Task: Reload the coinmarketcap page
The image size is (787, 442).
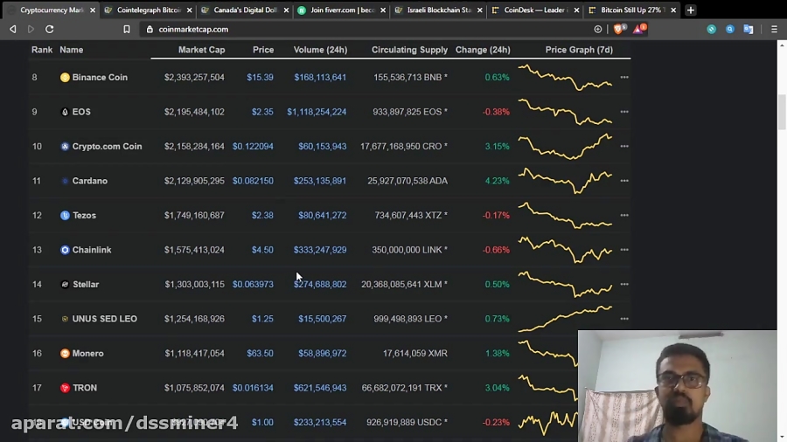Action: 50,30
